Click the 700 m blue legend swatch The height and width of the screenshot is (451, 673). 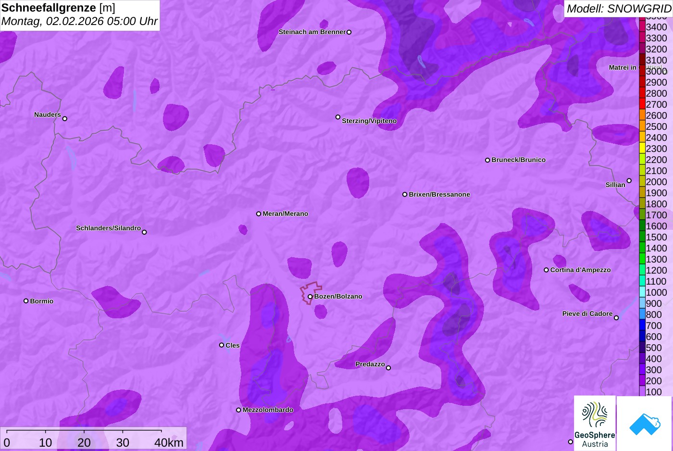coord(642,325)
